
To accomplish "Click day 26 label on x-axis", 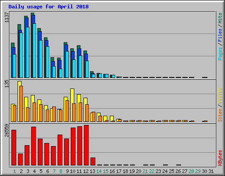I will tap(178, 171).
